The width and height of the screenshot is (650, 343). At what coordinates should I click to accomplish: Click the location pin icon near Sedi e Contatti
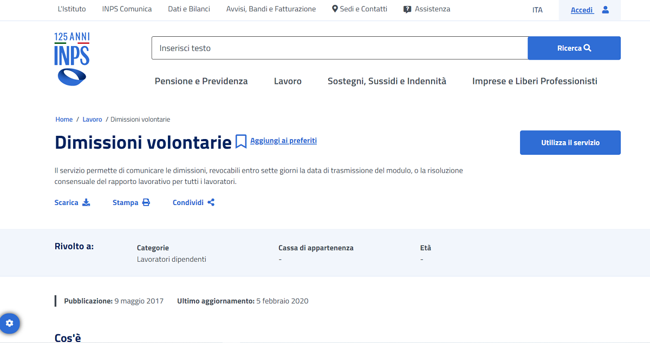[x=334, y=9]
